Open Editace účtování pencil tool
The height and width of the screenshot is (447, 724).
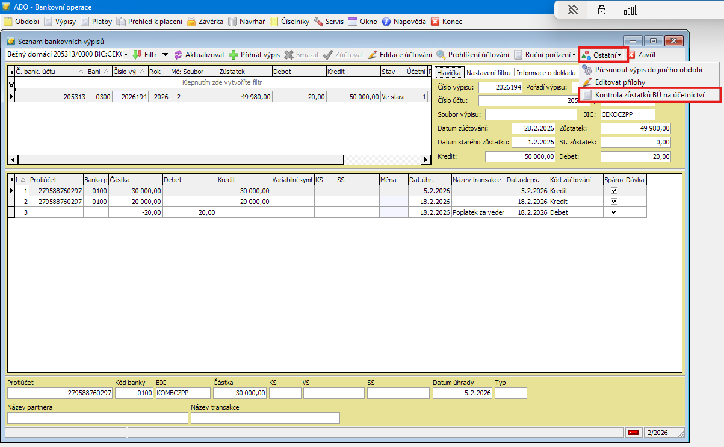[373, 55]
